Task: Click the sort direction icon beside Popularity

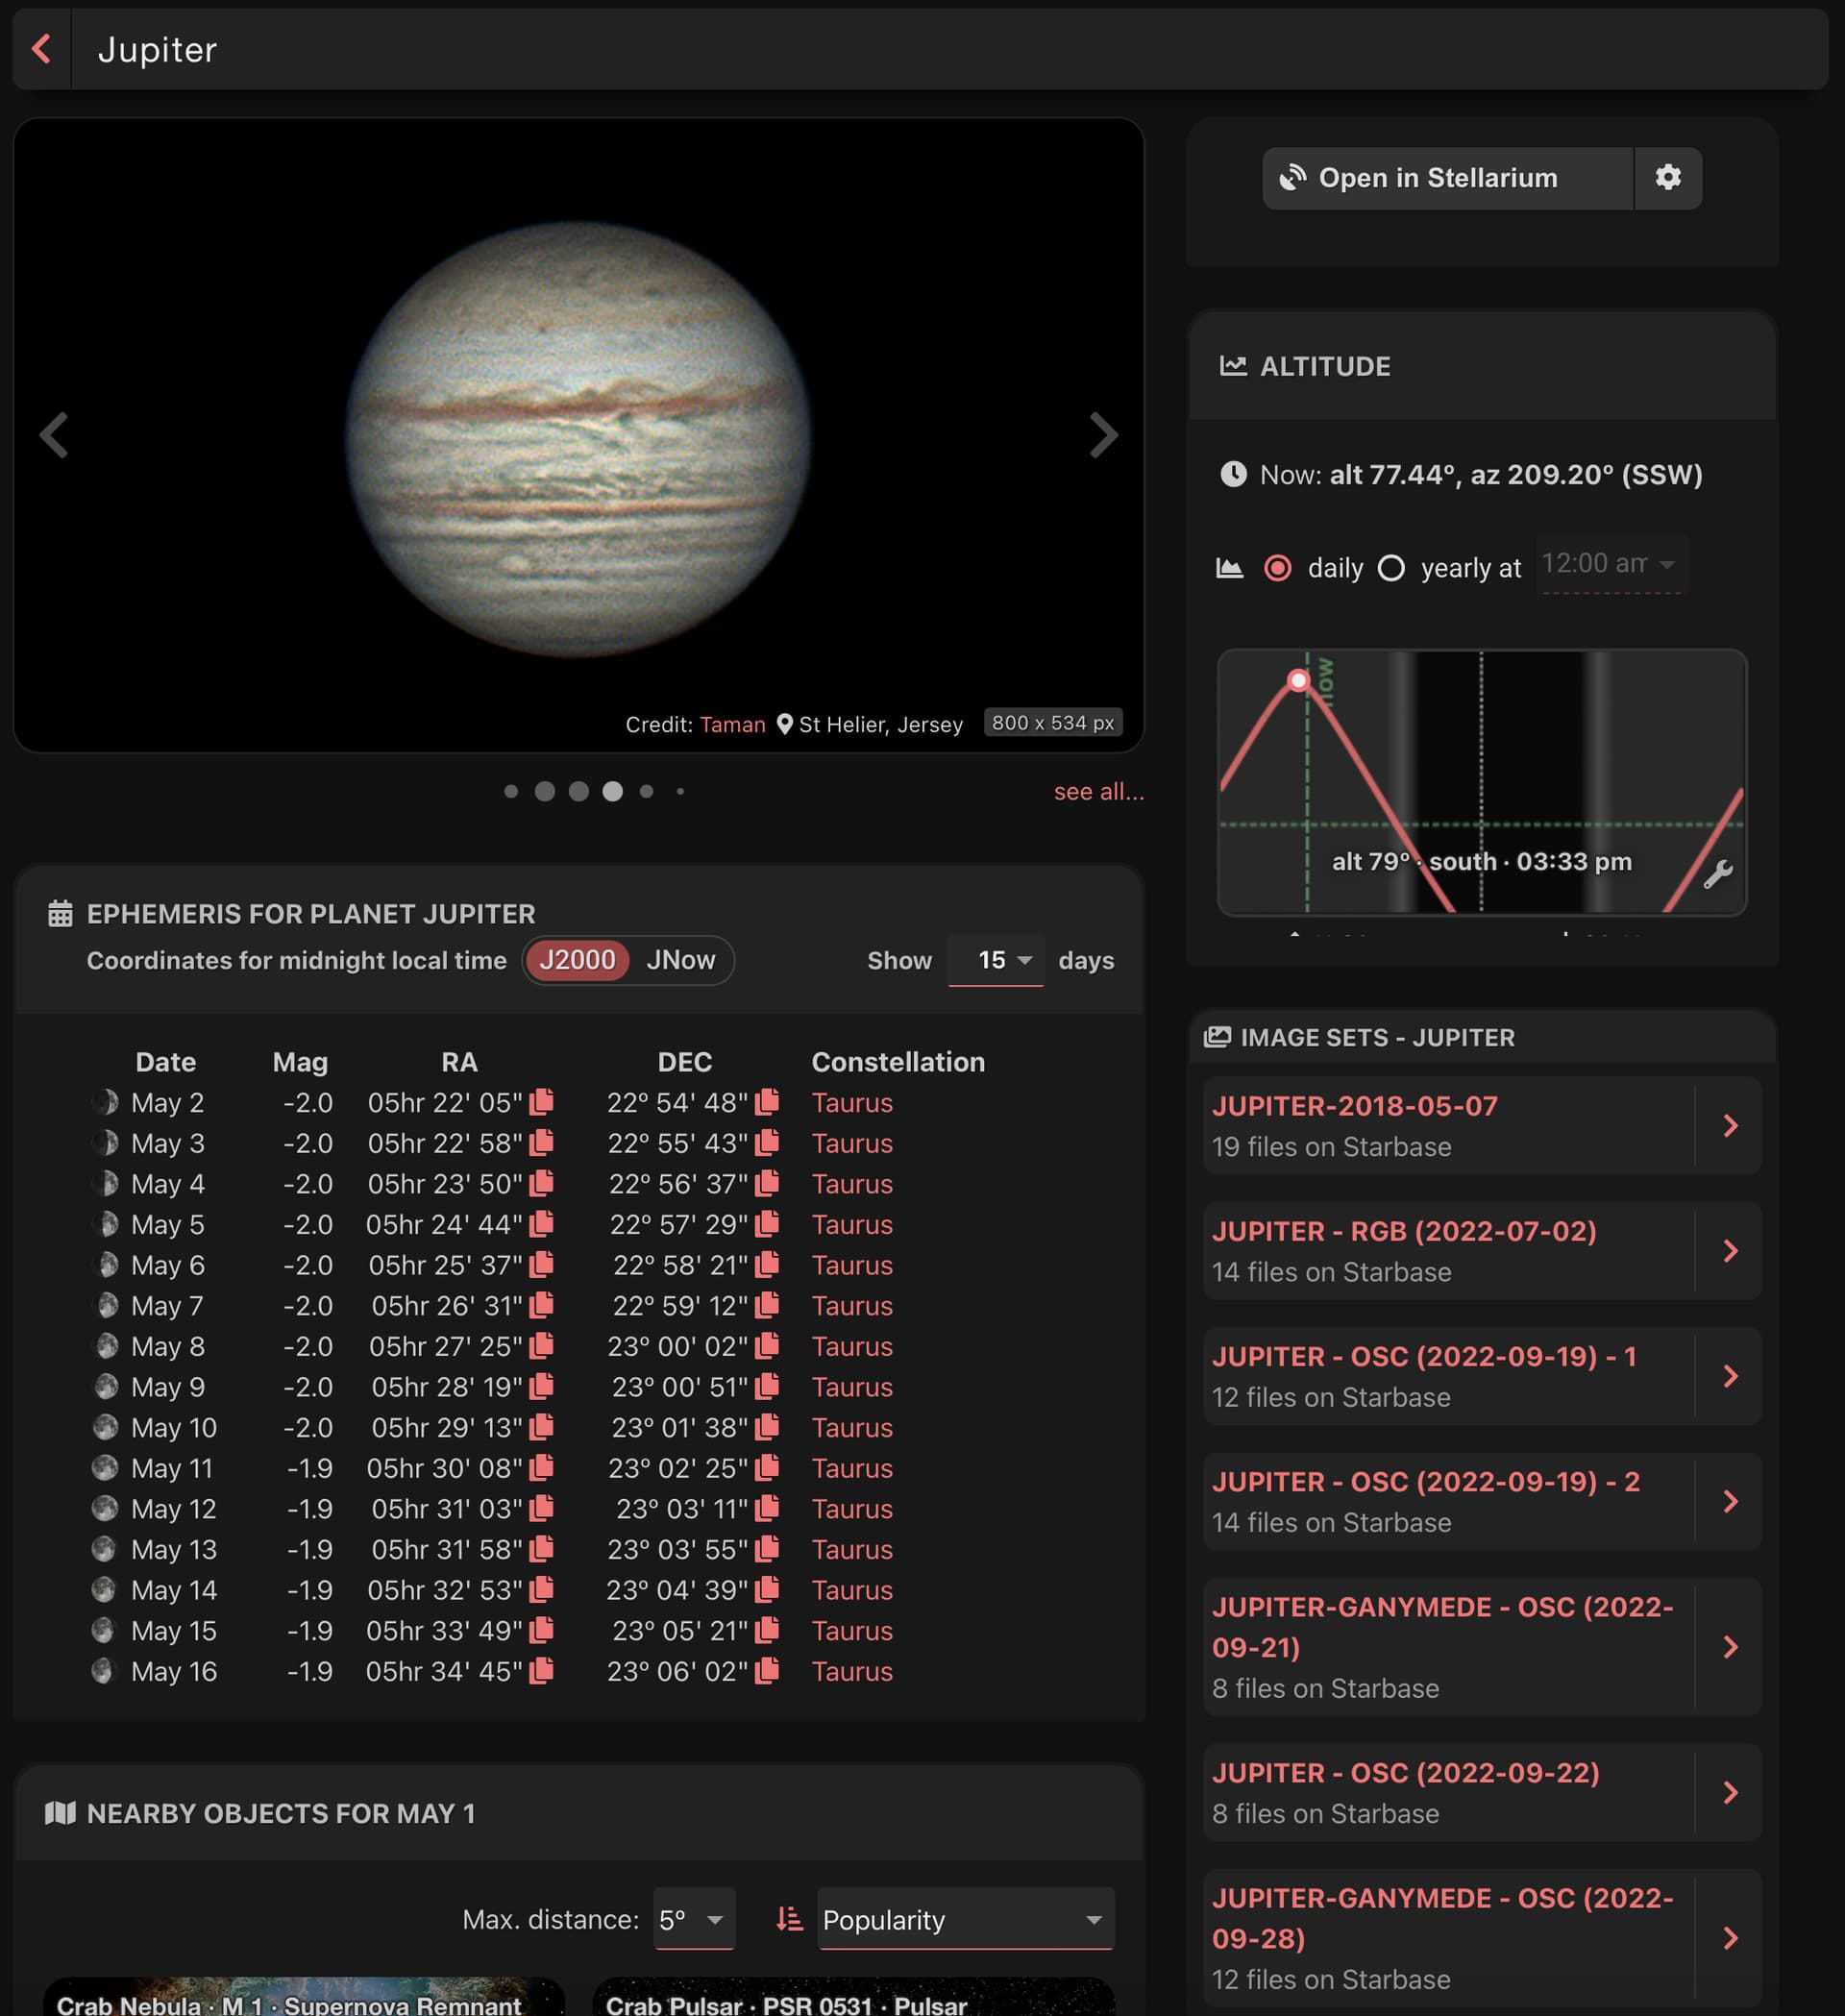Action: point(789,1919)
